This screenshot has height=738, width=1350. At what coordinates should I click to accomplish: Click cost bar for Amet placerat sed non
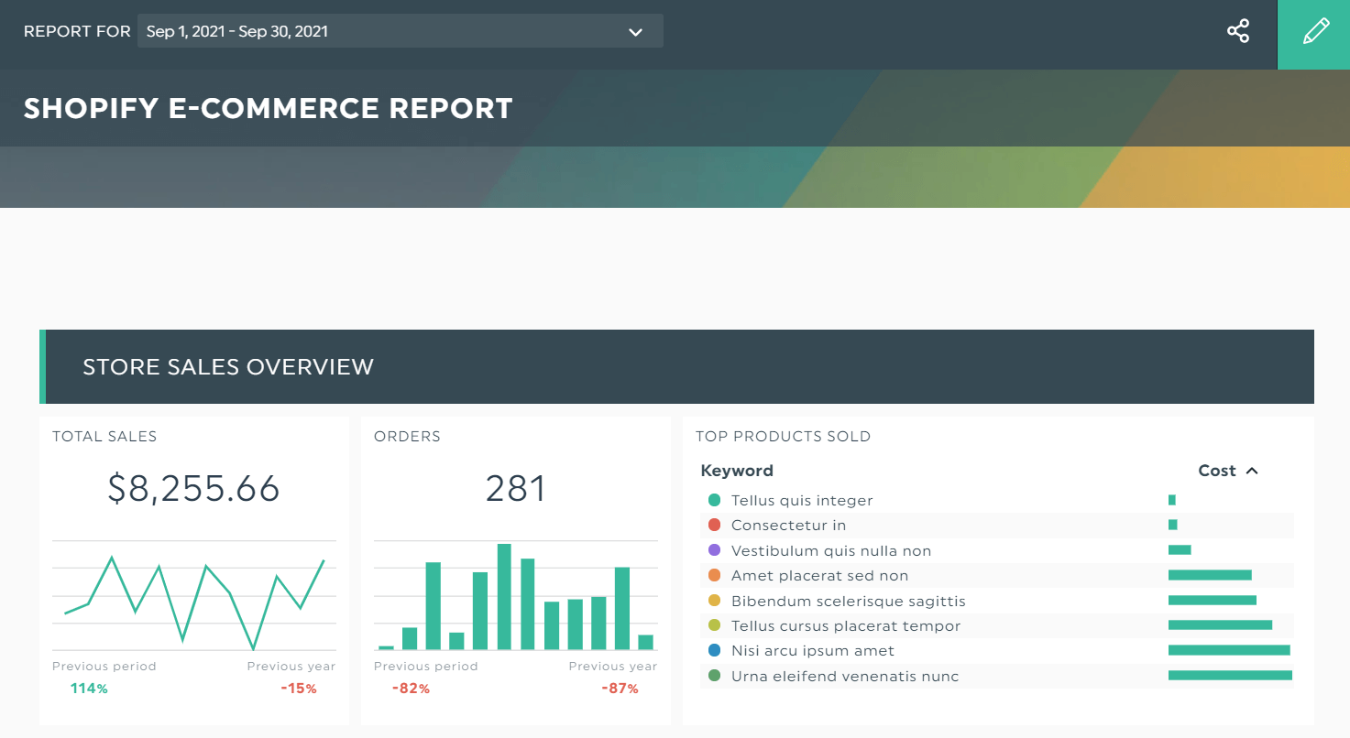1210,575
